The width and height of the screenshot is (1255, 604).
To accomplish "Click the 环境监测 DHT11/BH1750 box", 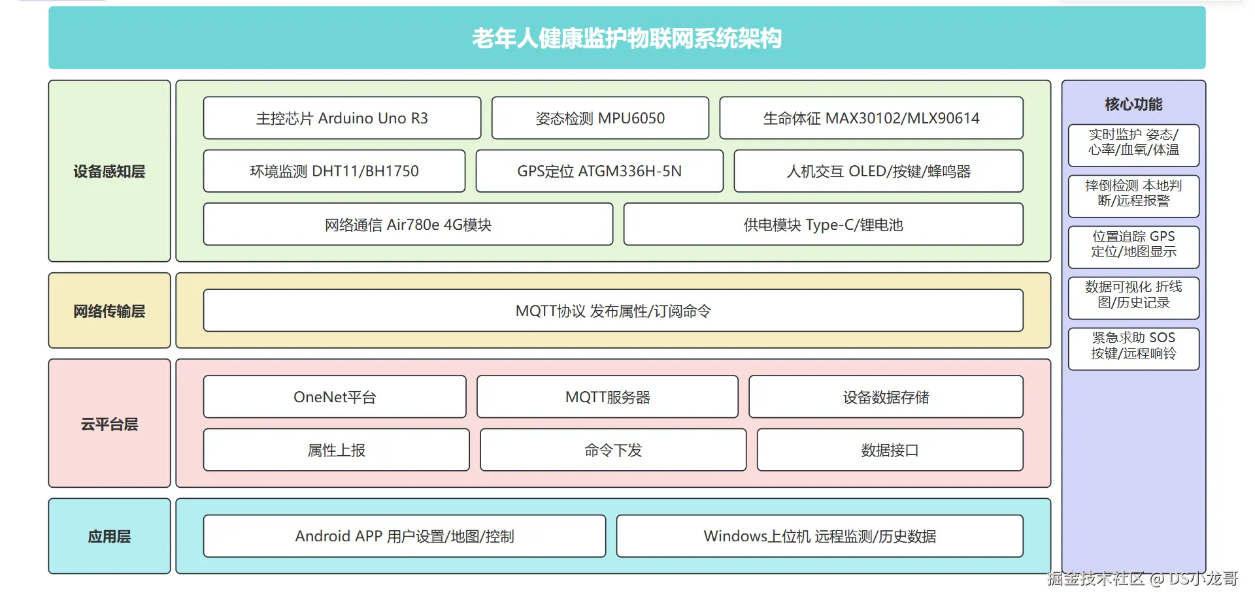I will 334,171.
